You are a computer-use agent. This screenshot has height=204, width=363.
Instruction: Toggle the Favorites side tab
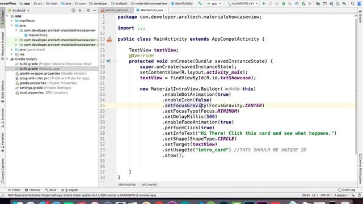(2, 143)
